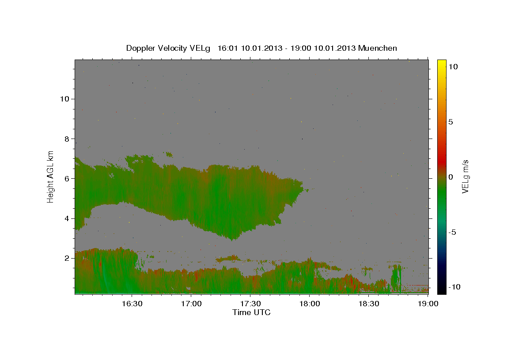Viewport: 530px width, 353px height.
Task: Select the 18:30 time tick label
Action: (x=369, y=304)
